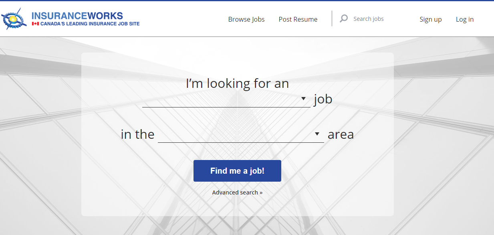
Task: Expand the area dropdown arrow
Action: click(317, 134)
